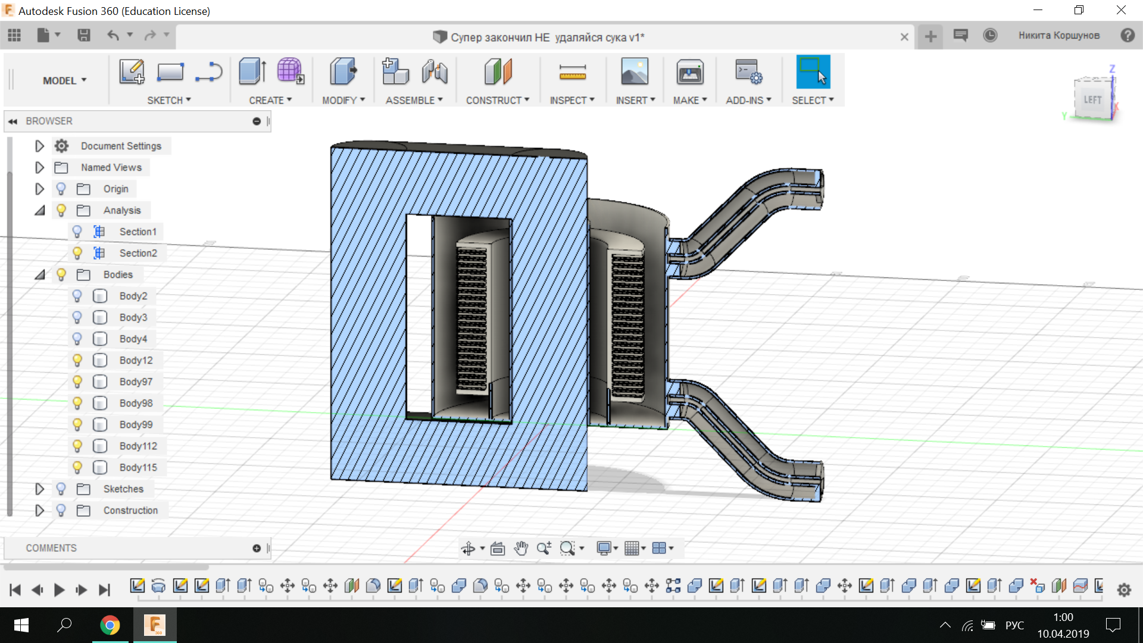This screenshot has width=1143, height=643.
Task: Collapse the Bodies folder
Action: click(x=39, y=274)
